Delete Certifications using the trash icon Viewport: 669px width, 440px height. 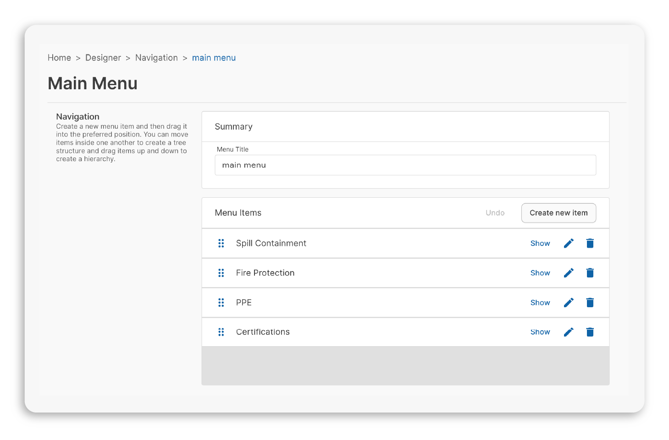pos(590,332)
